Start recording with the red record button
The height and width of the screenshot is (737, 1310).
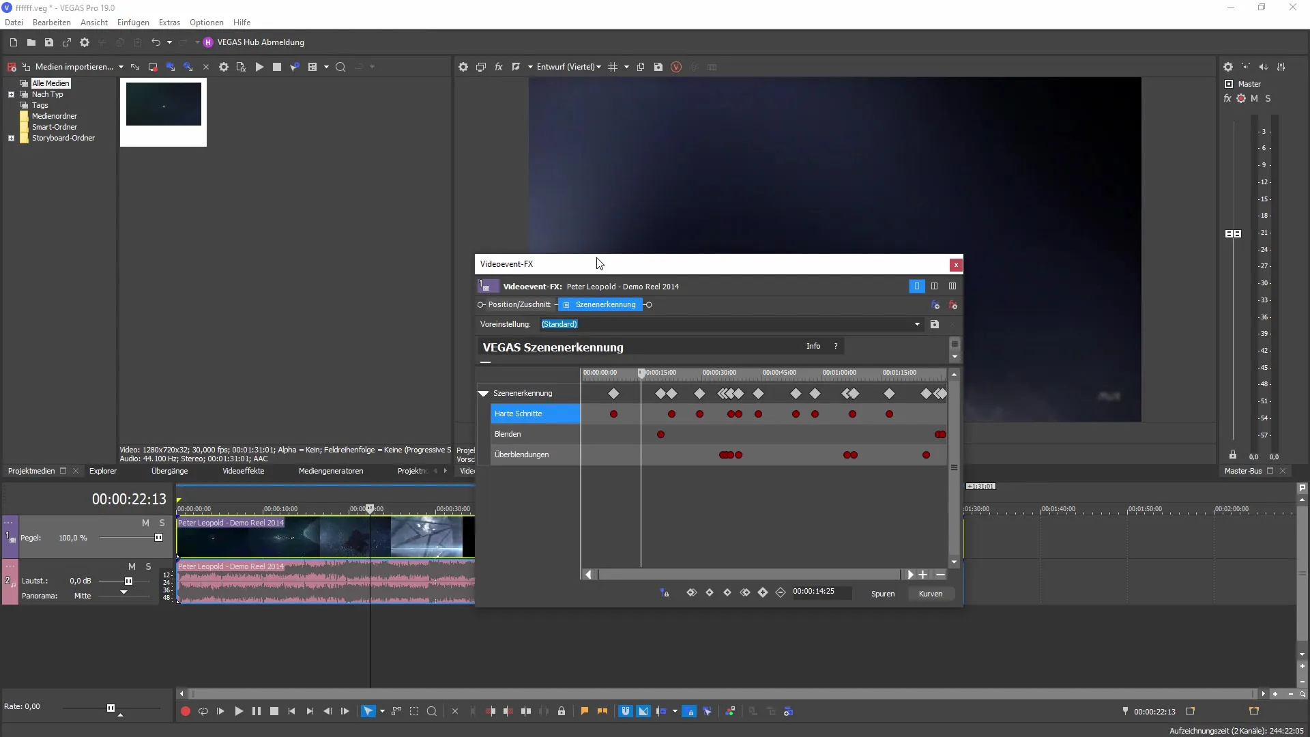(185, 711)
